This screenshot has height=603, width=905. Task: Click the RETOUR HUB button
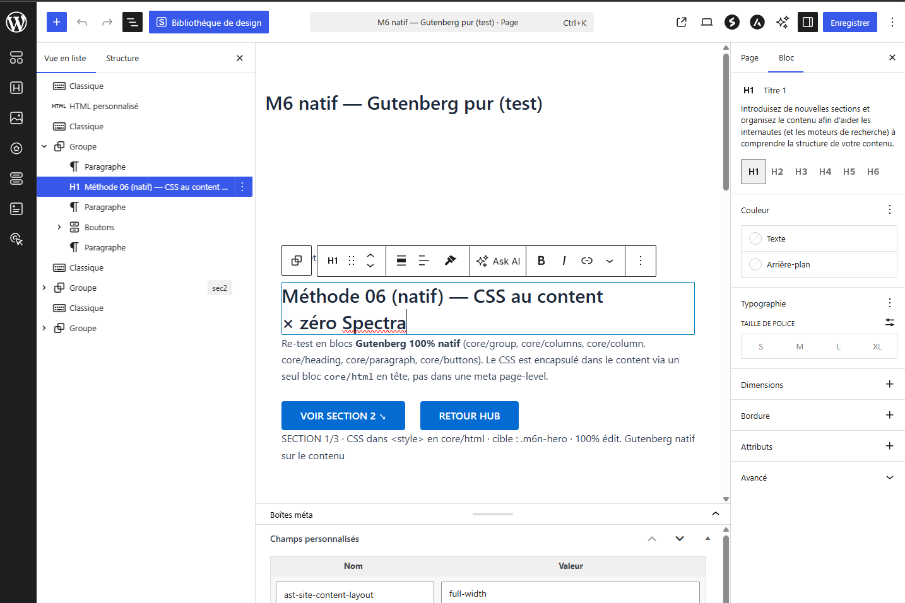(470, 416)
